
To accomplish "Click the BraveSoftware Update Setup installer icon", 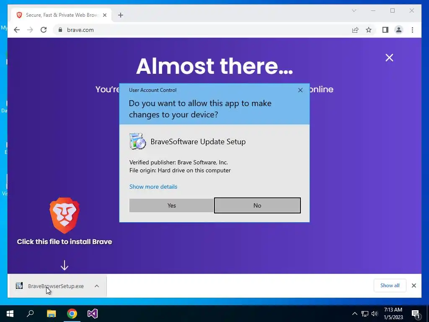I will (x=137, y=141).
